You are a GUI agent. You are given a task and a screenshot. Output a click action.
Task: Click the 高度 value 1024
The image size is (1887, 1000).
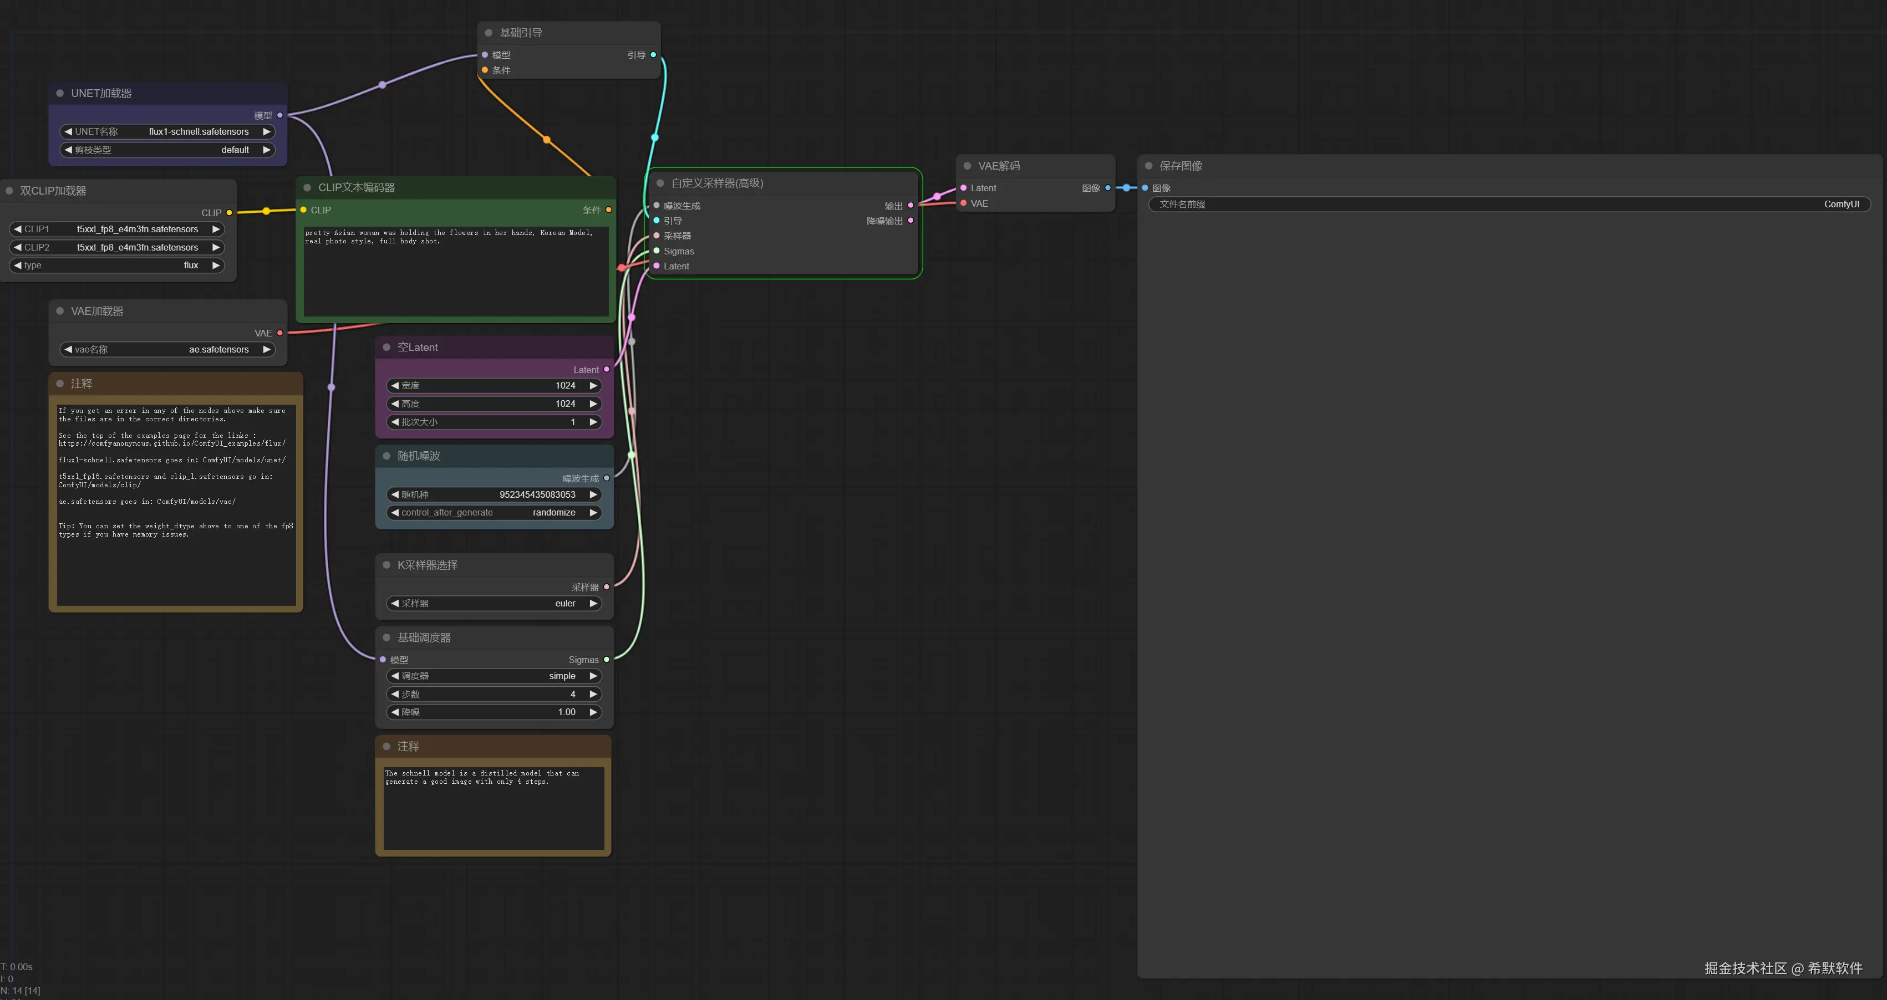pos(565,404)
